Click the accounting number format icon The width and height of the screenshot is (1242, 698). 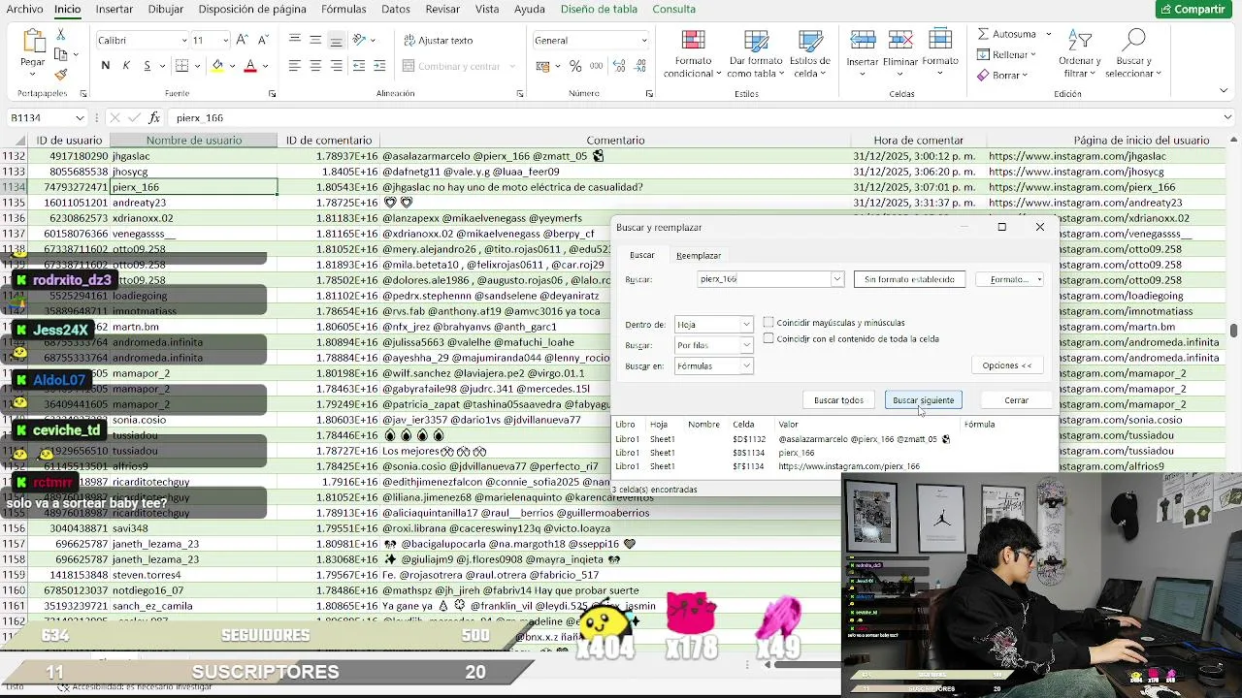click(x=542, y=66)
